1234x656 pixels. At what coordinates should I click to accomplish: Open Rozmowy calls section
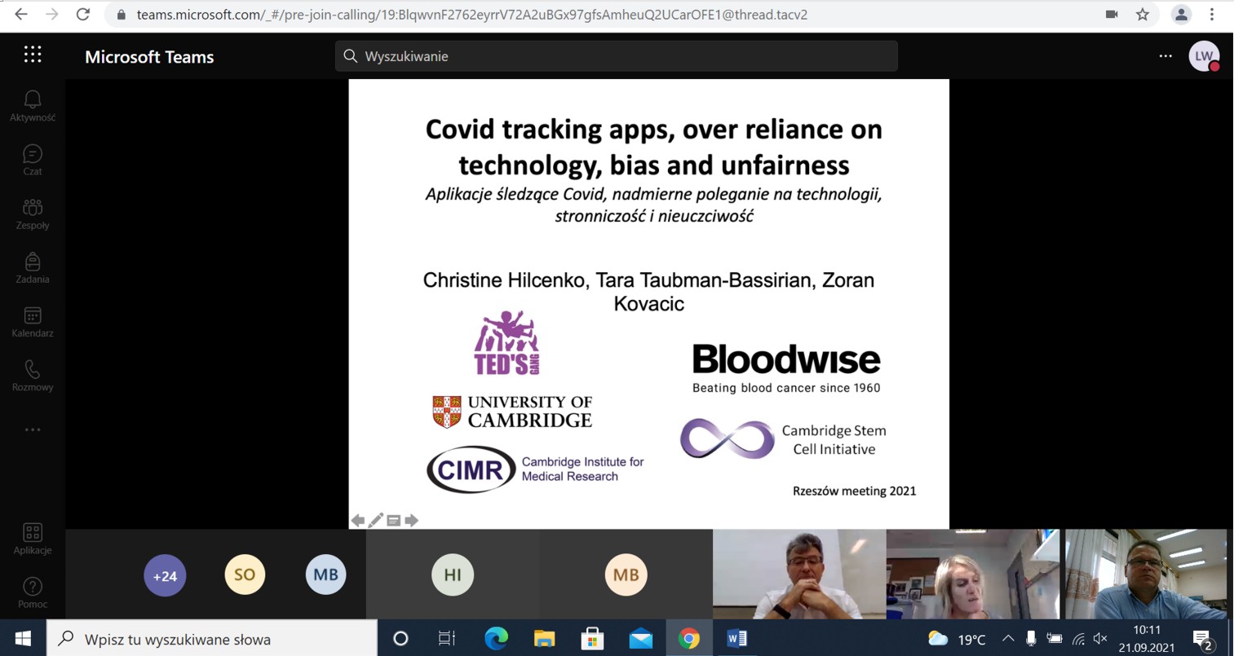[x=33, y=376]
